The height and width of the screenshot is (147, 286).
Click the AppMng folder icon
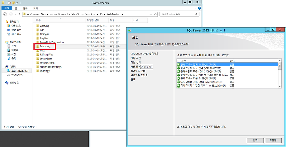coord(38,26)
